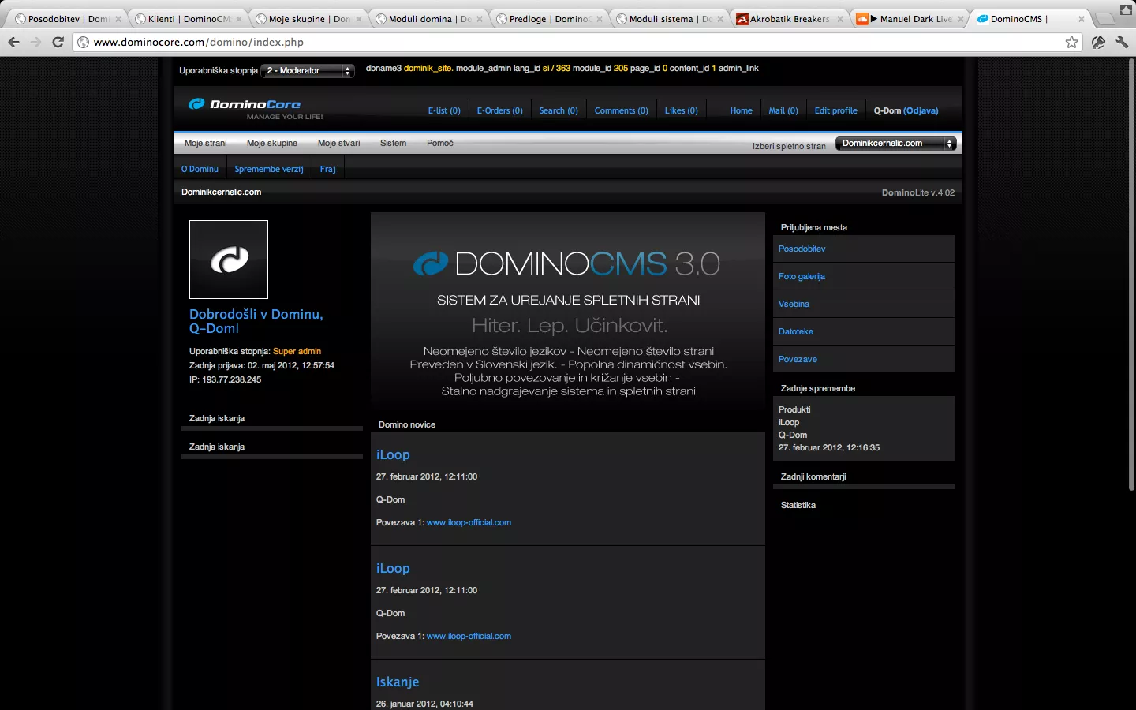The image size is (1136, 710).
Task: Click the www.iloop-official.com link under iLoop
Action: pos(468,522)
